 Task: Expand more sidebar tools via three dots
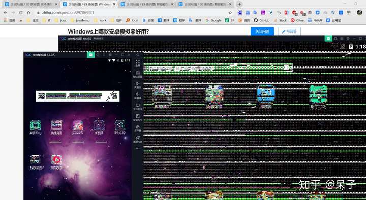click(138, 148)
